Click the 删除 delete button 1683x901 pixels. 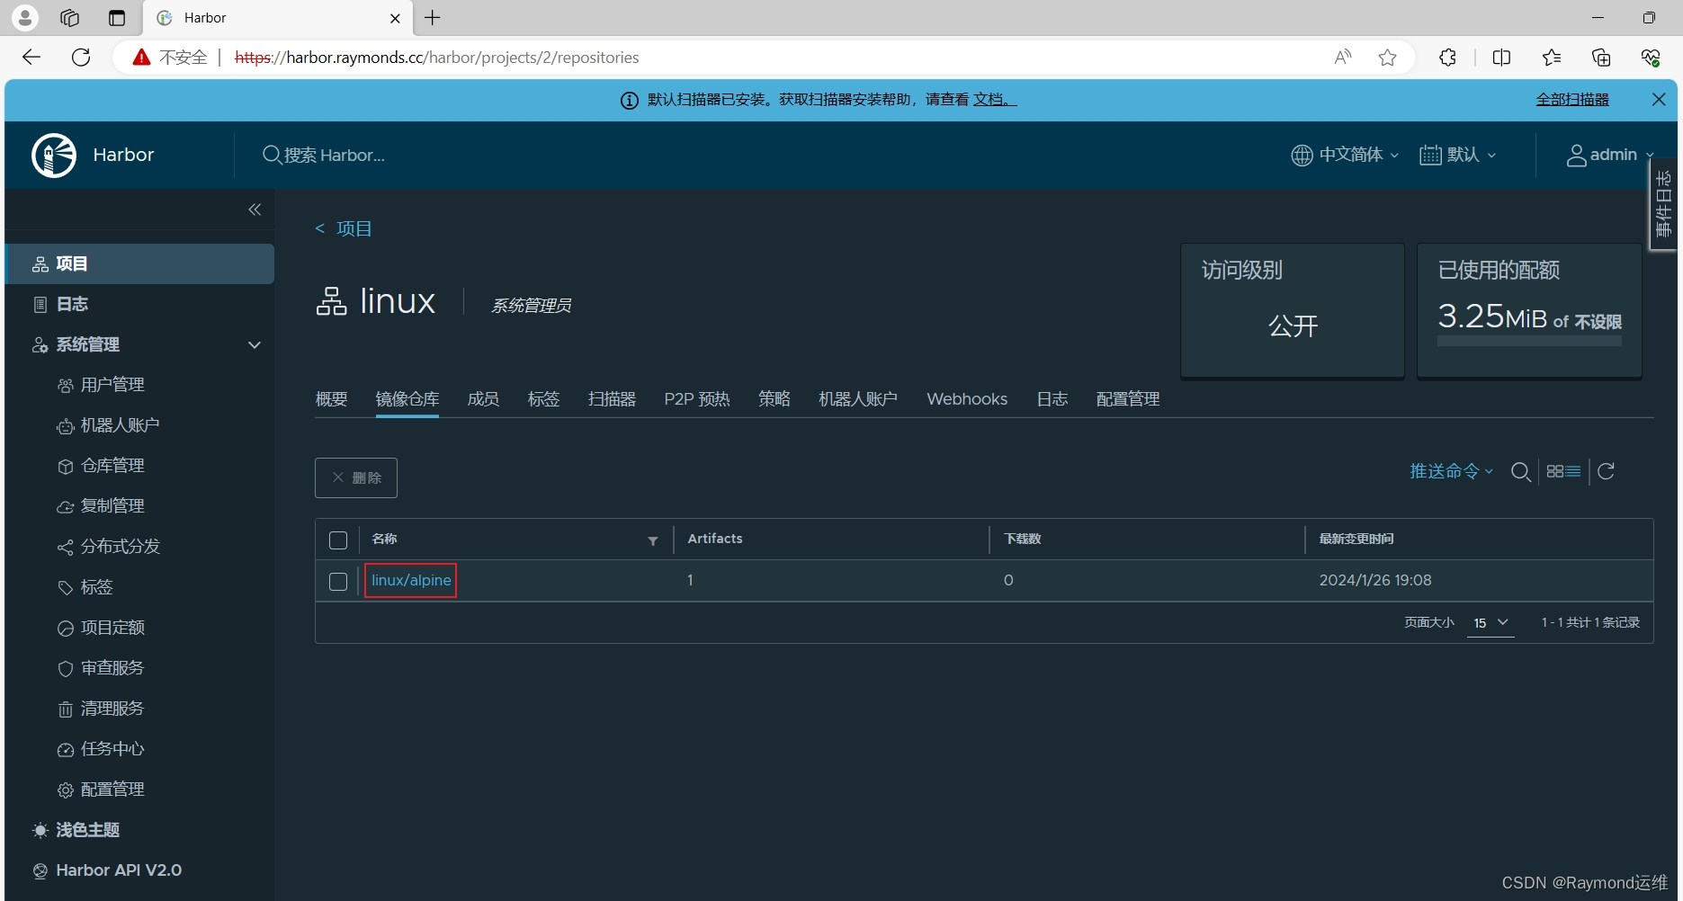[356, 477]
